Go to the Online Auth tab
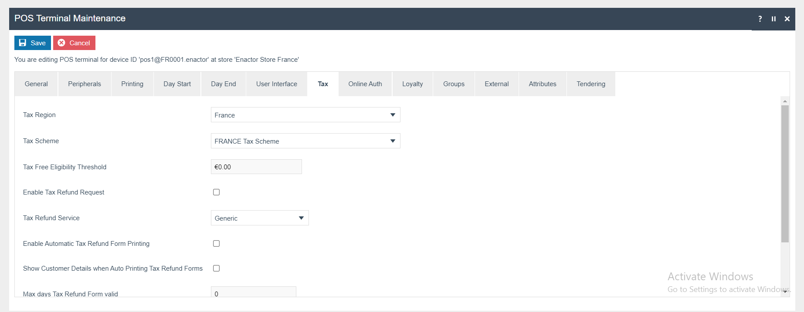 pos(365,84)
